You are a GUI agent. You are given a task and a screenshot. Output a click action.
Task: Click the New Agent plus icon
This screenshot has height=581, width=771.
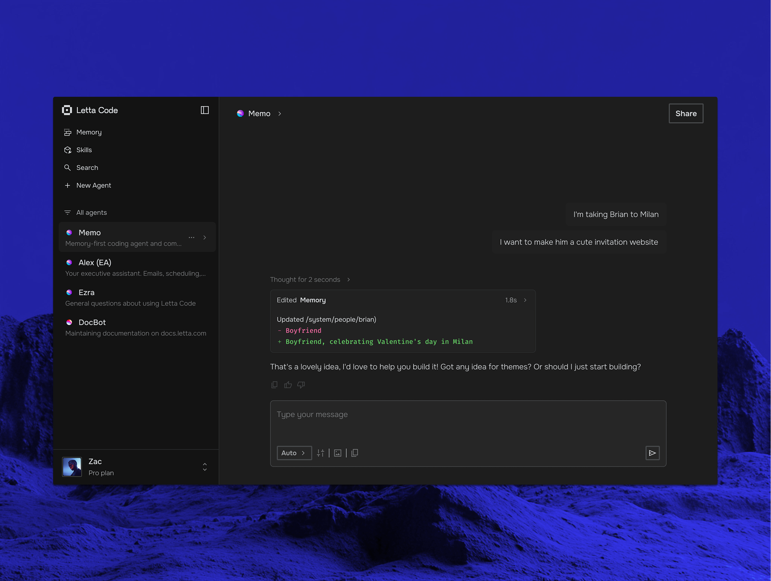(68, 185)
